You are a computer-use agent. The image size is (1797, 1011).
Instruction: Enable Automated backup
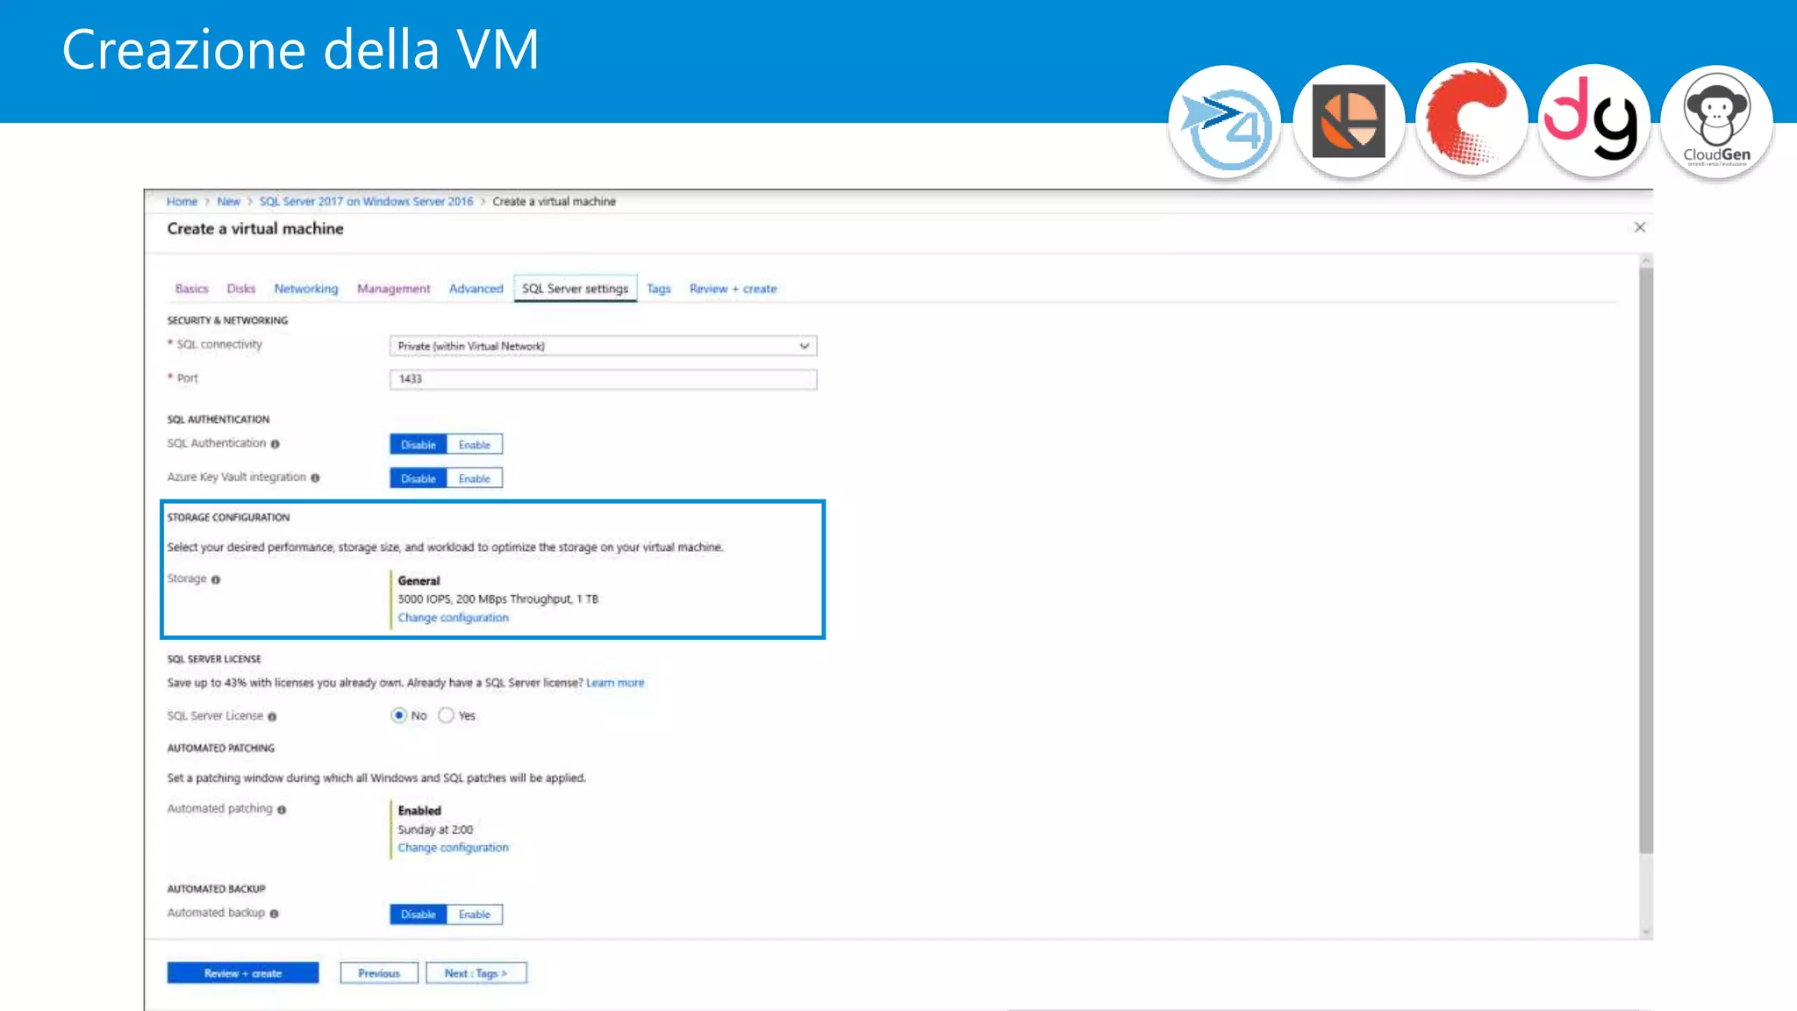[x=475, y=914]
